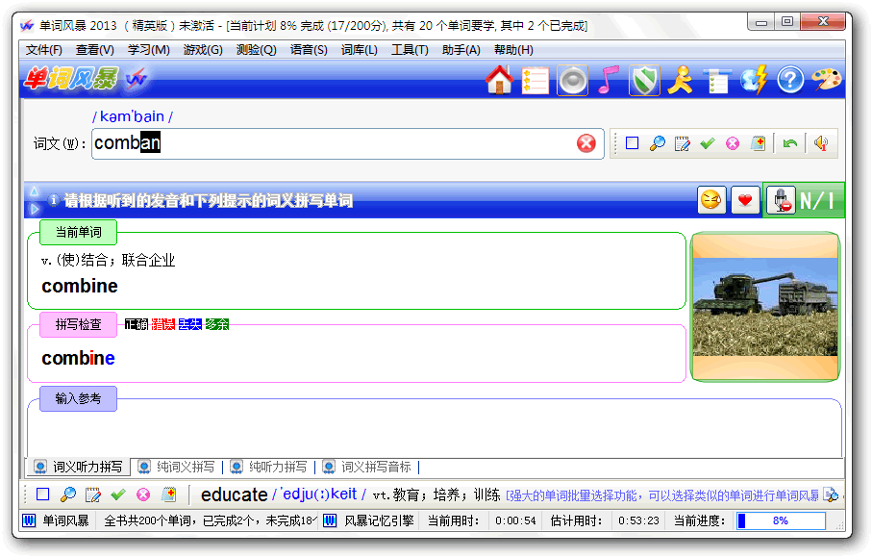The image size is (872, 558).
Task: Click the paint palette skin icon
Action: pyautogui.click(x=827, y=81)
